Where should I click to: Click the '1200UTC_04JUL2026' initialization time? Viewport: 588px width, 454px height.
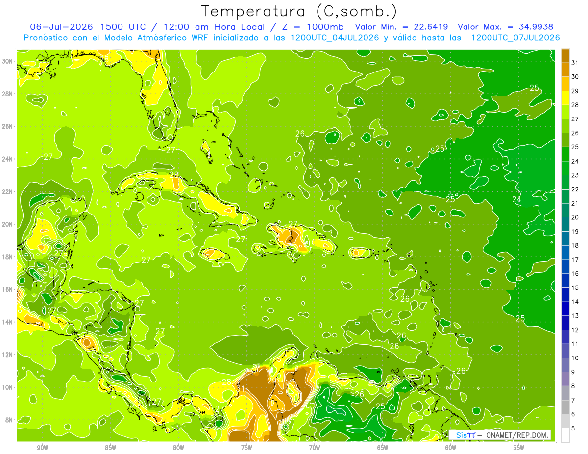pos(335,37)
